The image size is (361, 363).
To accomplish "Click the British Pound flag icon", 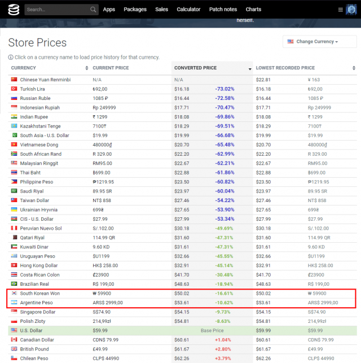I will click(14, 349).
